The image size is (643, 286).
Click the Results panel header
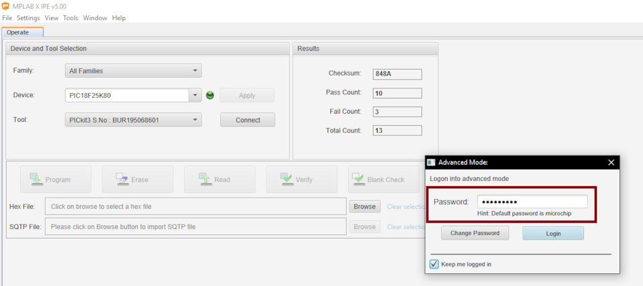pos(366,48)
